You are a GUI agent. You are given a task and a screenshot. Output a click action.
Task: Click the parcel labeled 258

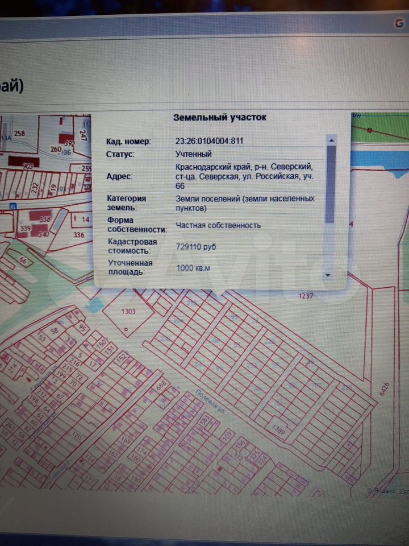pyautogui.click(x=19, y=133)
